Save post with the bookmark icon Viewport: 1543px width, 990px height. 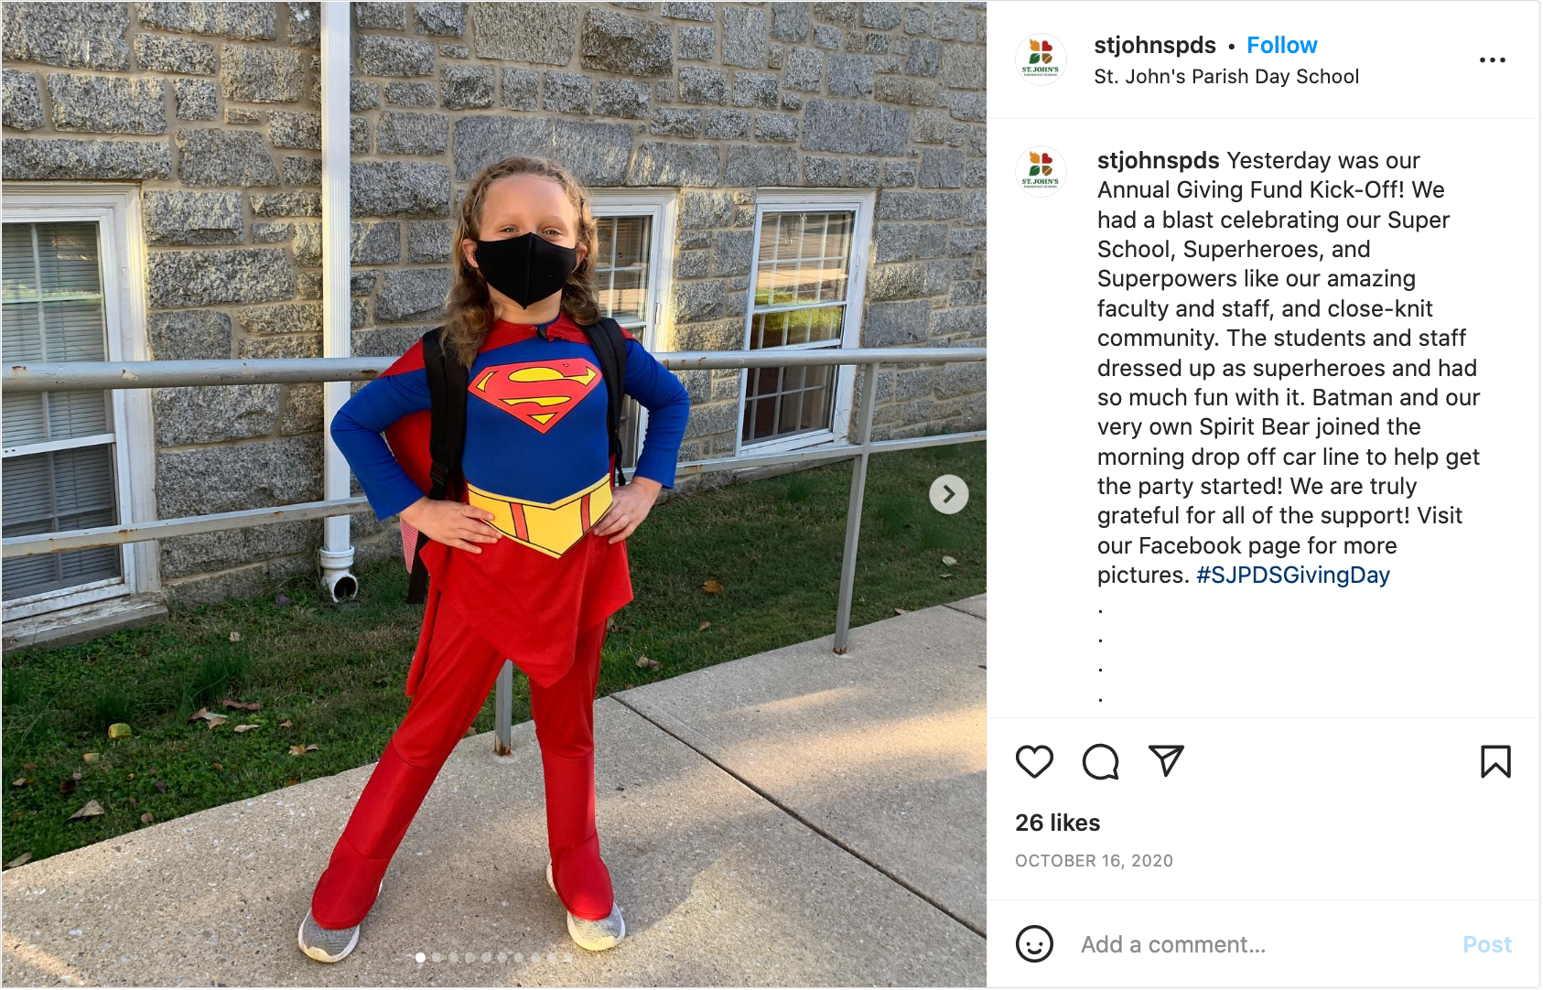tap(1495, 761)
